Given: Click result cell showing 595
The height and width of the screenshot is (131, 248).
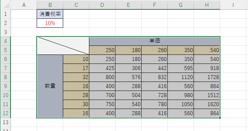Looking at the screenshot, I should click(x=180, y=68).
